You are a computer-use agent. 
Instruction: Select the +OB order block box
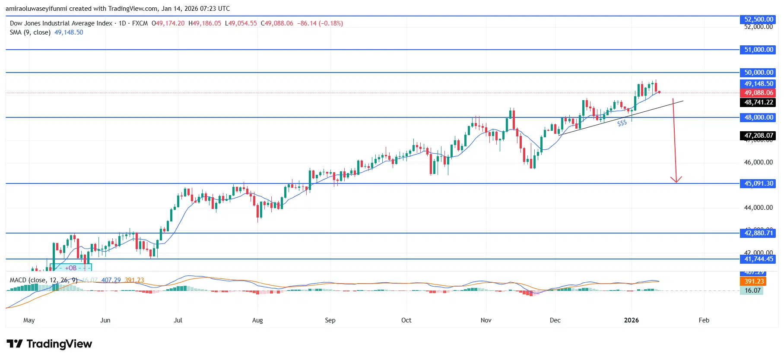coord(71,268)
